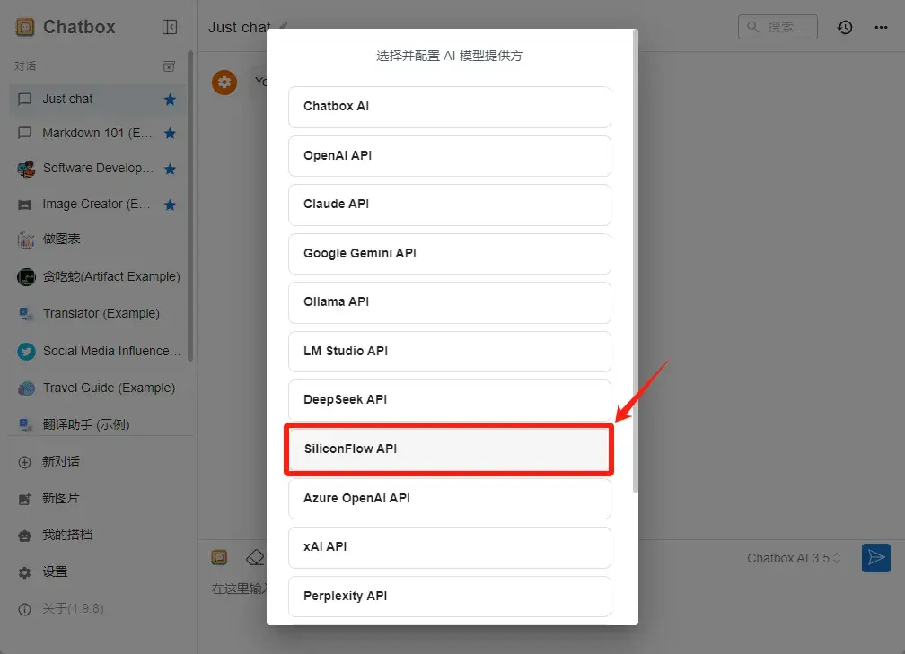The height and width of the screenshot is (654, 905).
Task: Click the gear icon beside 设置
Action: tap(25, 572)
